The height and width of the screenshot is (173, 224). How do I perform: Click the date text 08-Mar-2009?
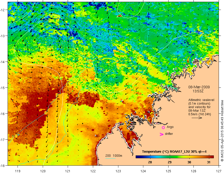(x=199, y=87)
